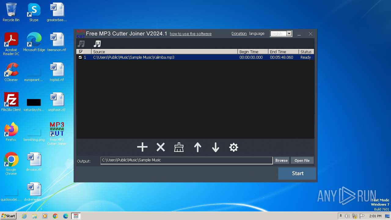Select the Acrobat Reader DC desktop icon
Image resolution: width=391 pixels, height=220 pixels.
point(11,44)
